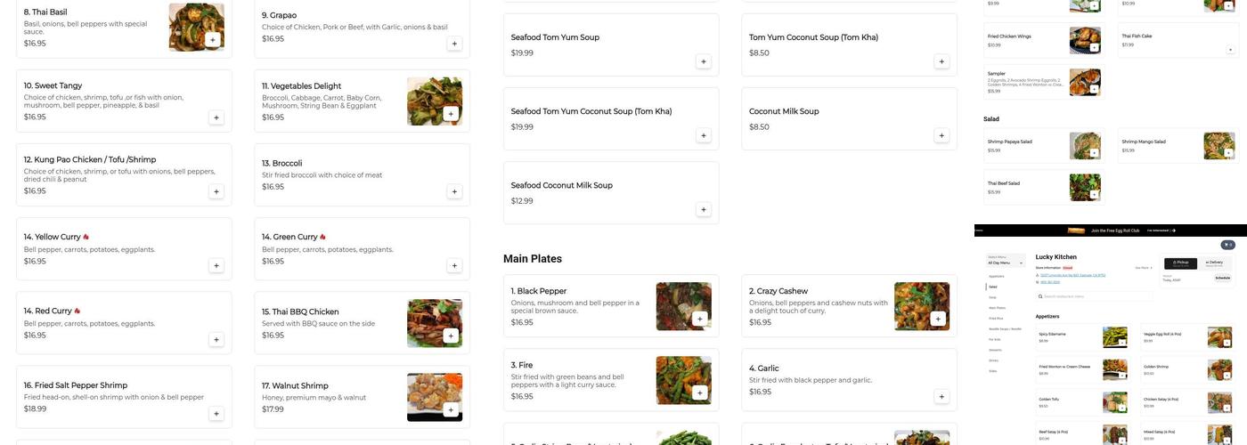Add Sweet Tangy to cart

coord(216,117)
